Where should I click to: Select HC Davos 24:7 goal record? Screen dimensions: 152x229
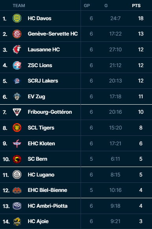115,19
